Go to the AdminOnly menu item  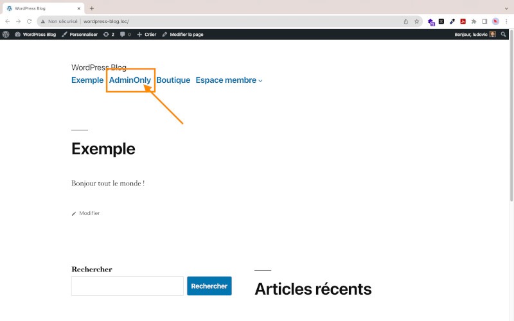[x=130, y=80]
